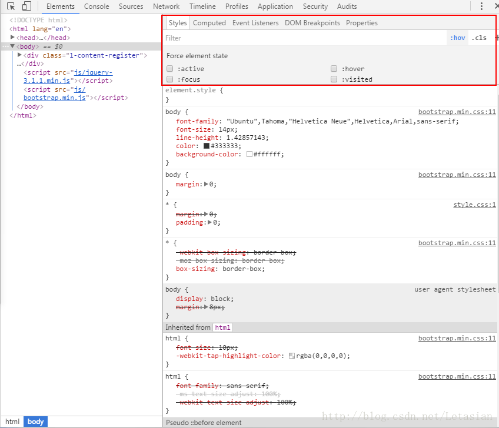Switch to the Console tab
Viewport: 499px width, 428px height.
pyautogui.click(x=97, y=6)
